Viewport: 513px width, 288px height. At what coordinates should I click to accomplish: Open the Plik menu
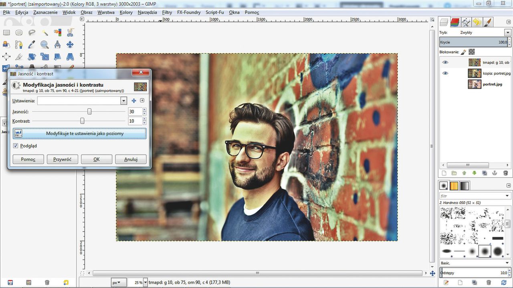[x=6, y=12]
